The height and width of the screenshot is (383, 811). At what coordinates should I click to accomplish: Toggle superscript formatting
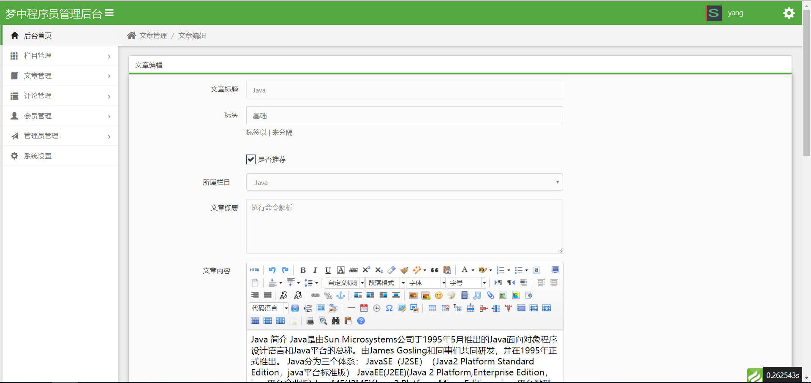coord(366,270)
